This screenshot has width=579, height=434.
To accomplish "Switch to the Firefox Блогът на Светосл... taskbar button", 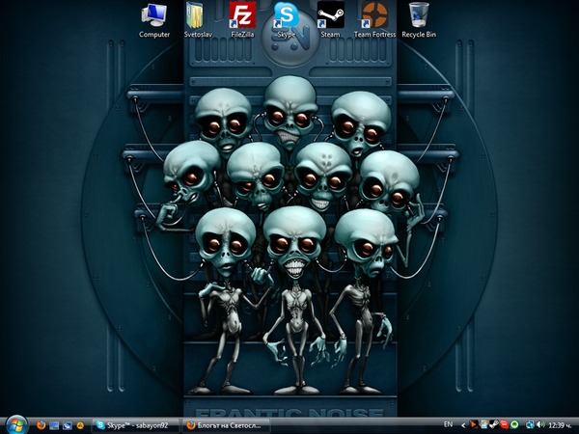I will (227, 425).
